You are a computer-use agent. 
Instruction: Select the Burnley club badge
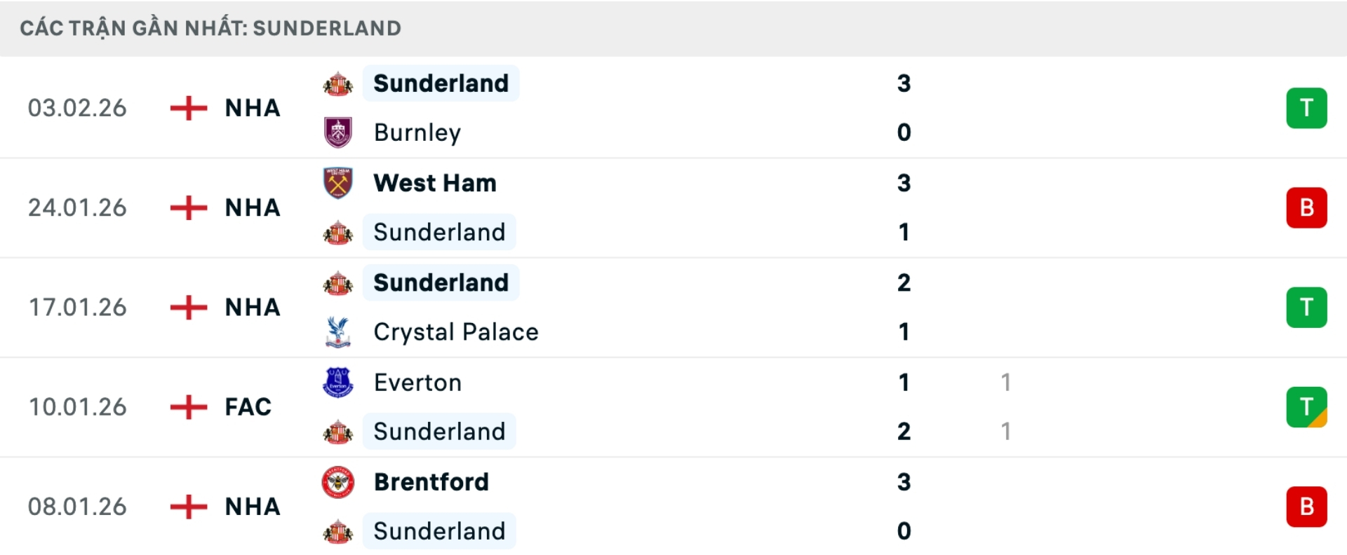click(339, 132)
